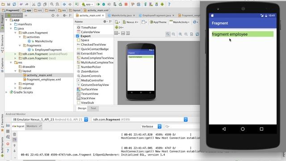Open the SDK Manager toolbar icon
286x161 pixels.
tap(156, 4)
